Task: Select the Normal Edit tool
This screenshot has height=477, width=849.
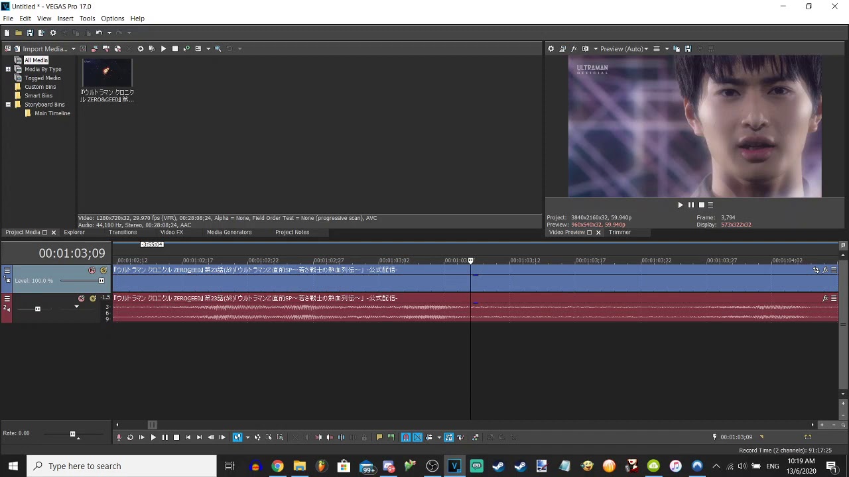Action: 237,437
